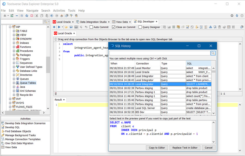Click objects tree vertical scrollbar thumb
This screenshot has height=156, width=245.
[x=48, y=65]
